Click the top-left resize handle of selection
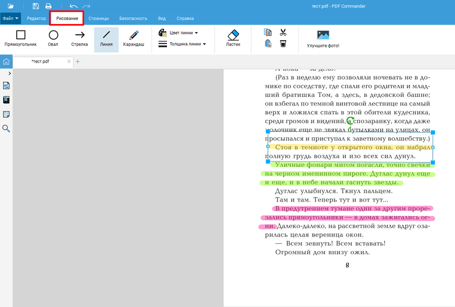The height and width of the screenshot is (307, 455). tap(268, 131)
